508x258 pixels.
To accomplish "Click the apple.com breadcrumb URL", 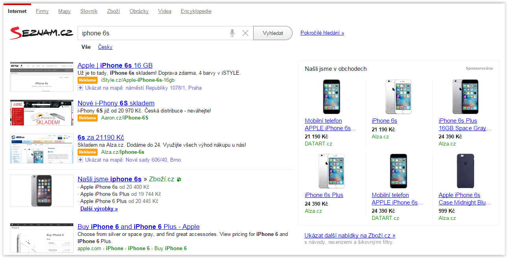I will coord(132,248).
